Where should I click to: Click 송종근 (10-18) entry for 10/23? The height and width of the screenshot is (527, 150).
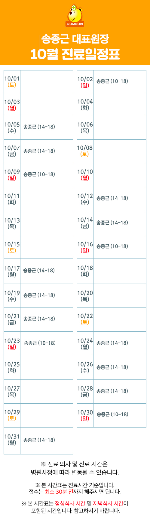coord(40,343)
